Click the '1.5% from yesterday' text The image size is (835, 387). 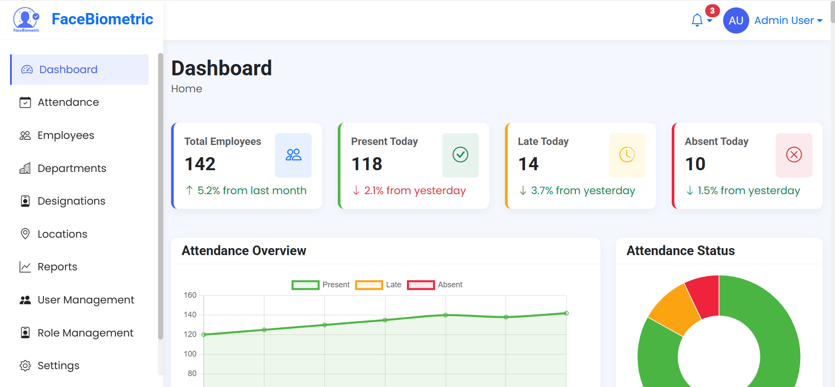coord(749,191)
